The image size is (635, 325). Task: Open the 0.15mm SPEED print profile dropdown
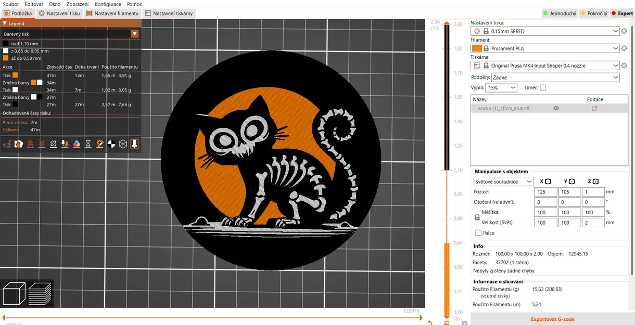(x=545, y=31)
